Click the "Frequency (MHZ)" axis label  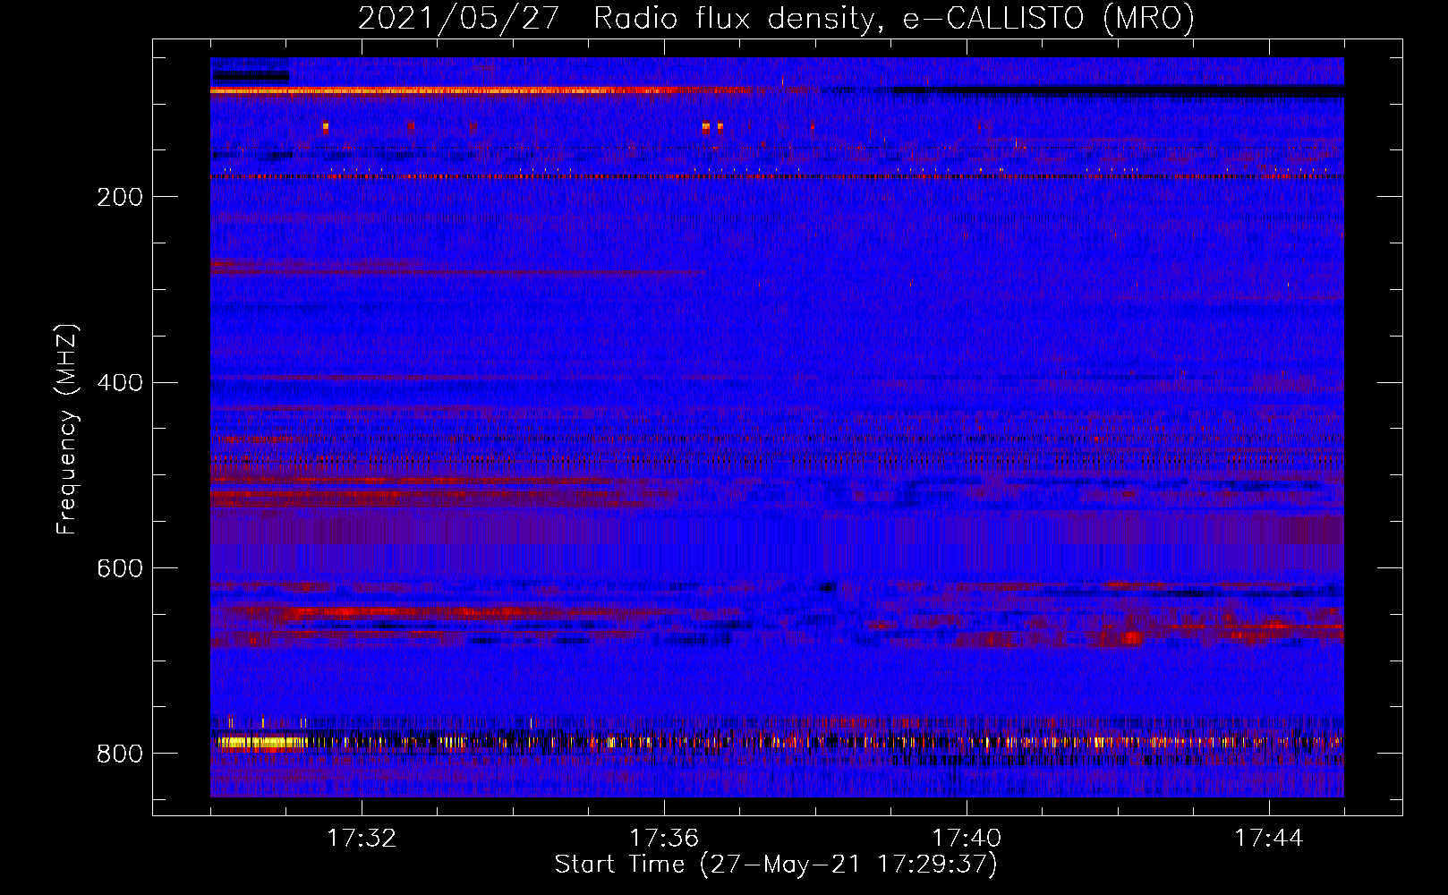coord(67,429)
